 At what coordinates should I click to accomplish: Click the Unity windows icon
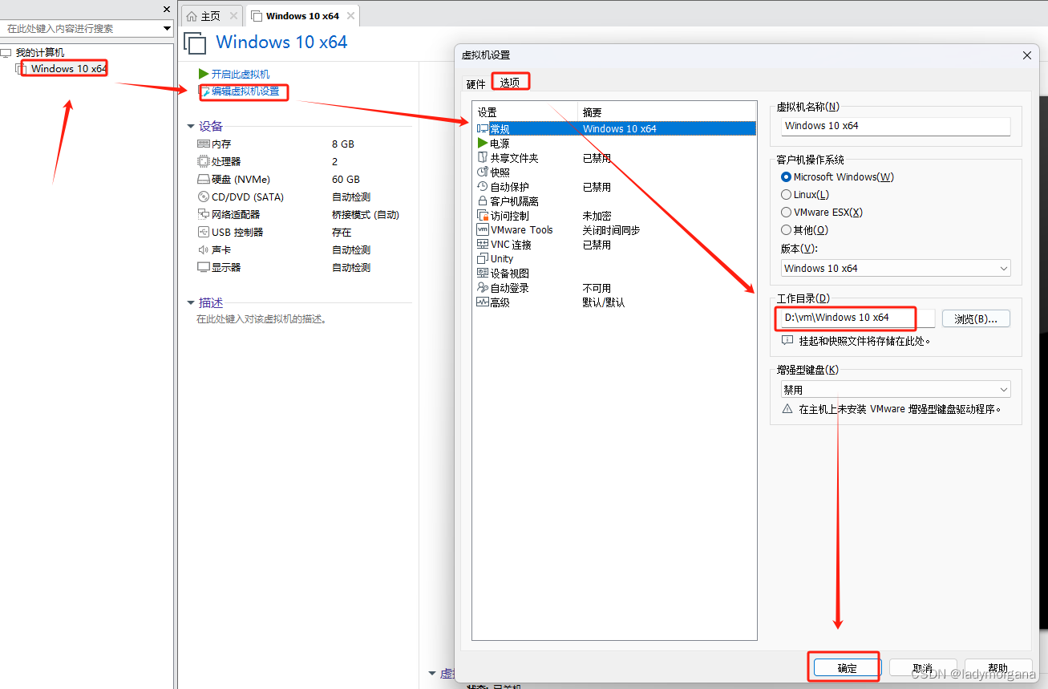483,259
